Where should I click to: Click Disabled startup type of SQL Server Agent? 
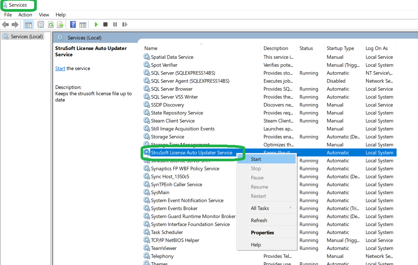pos(336,81)
